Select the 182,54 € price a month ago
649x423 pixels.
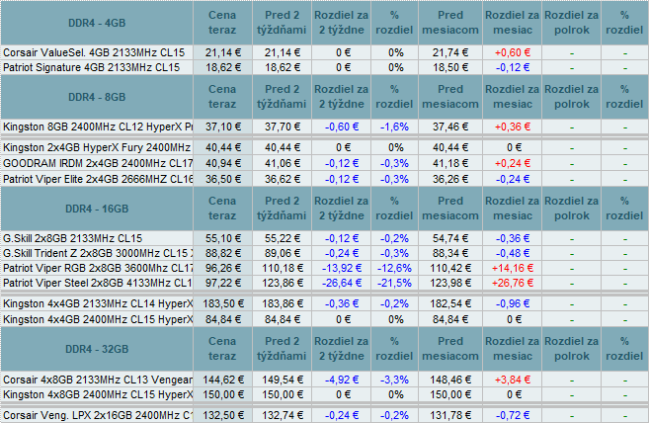(450, 303)
